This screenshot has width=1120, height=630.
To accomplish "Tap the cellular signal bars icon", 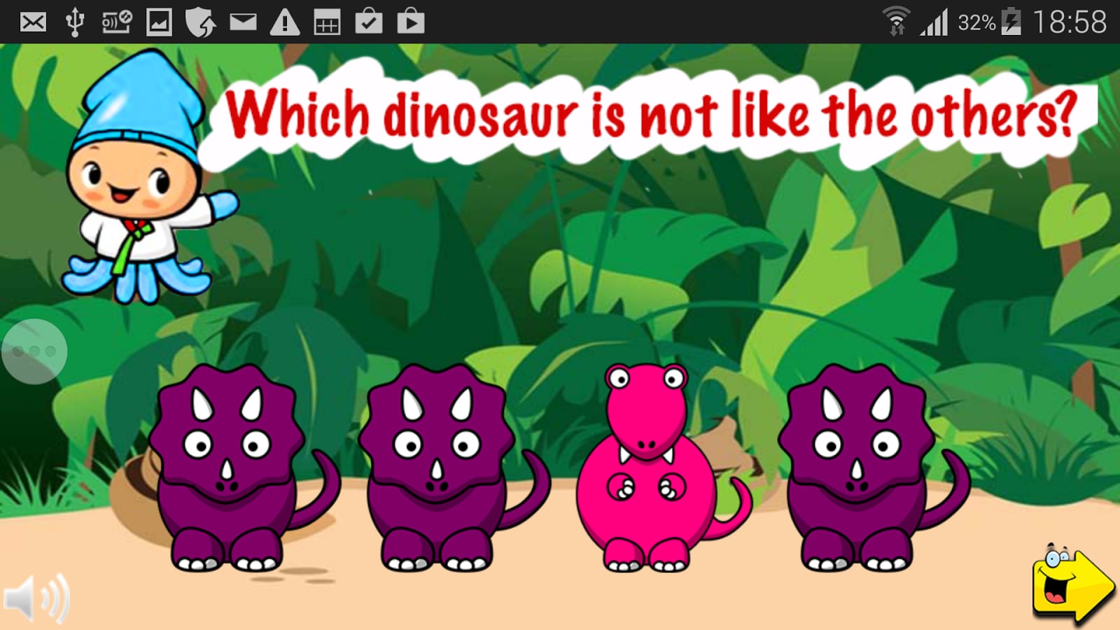I will [x=934, y=22].
